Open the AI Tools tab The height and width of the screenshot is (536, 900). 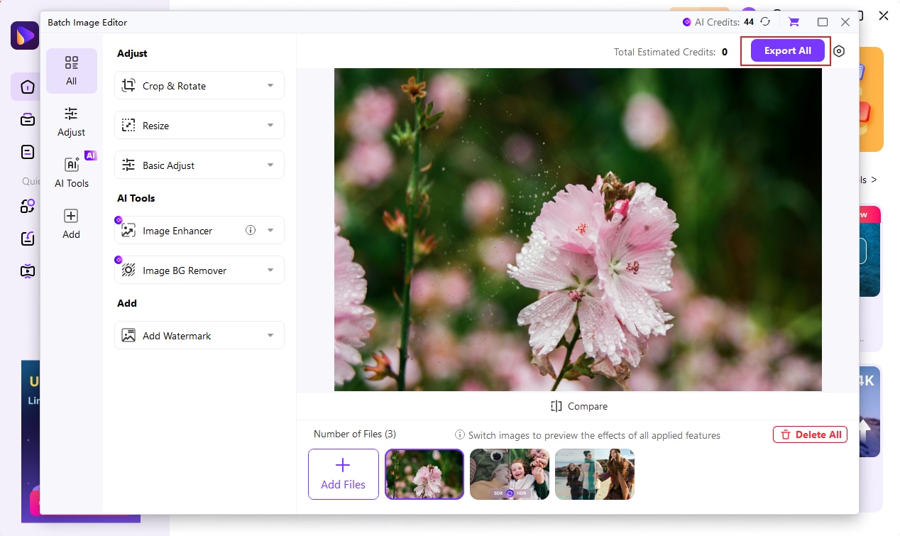72,173
